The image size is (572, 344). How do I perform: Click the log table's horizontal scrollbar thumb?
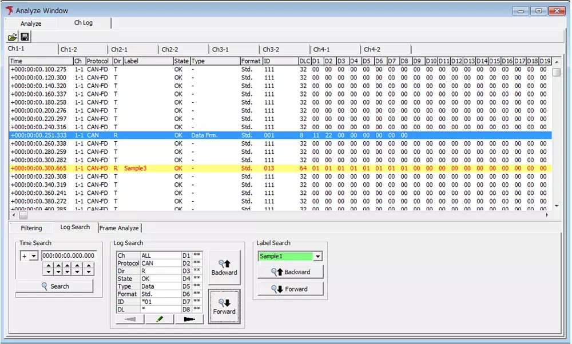pos(23,215)
